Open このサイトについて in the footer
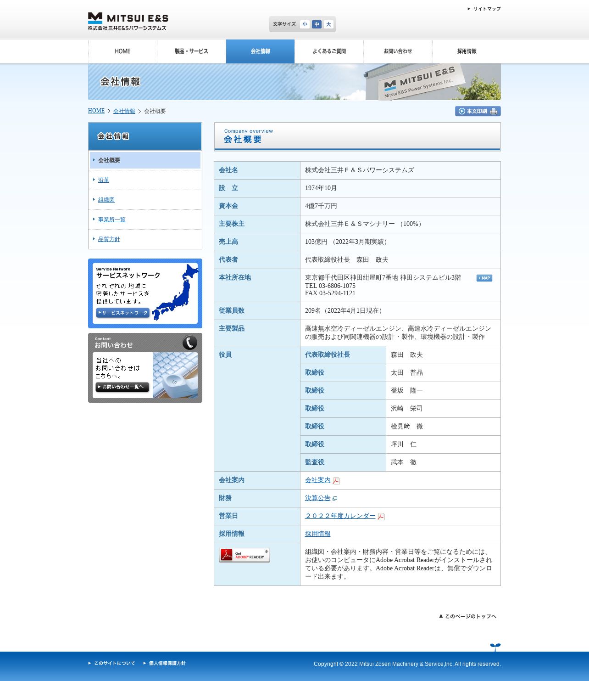 tap(112, 663)
